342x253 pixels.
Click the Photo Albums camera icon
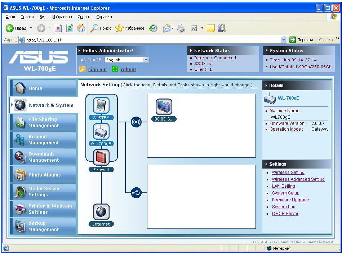pos(20,174)
